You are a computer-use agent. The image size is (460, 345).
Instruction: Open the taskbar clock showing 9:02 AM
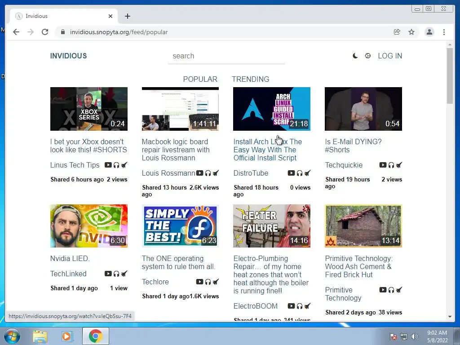point(437,336)
